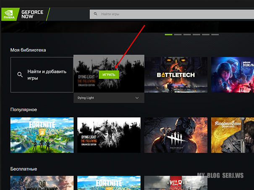
Task: Expand the Dying Light card chevron
Action: pyautogui.click(x=137, y=98)
